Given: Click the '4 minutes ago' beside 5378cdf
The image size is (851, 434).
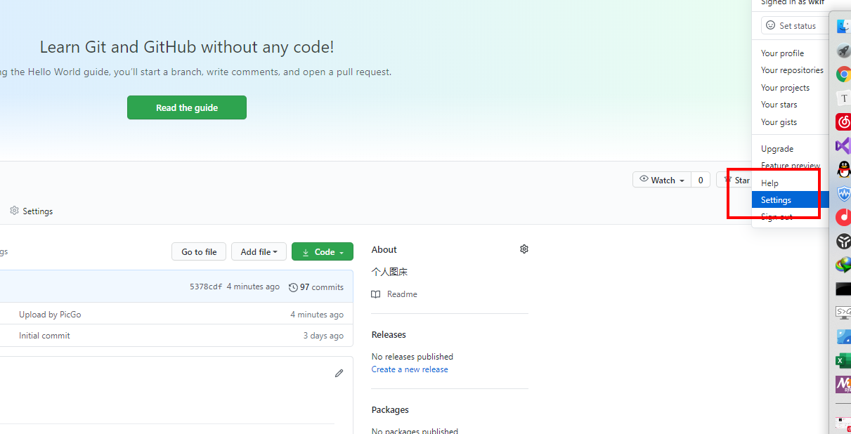Looking at the screenshot, I should click(253, 287).
